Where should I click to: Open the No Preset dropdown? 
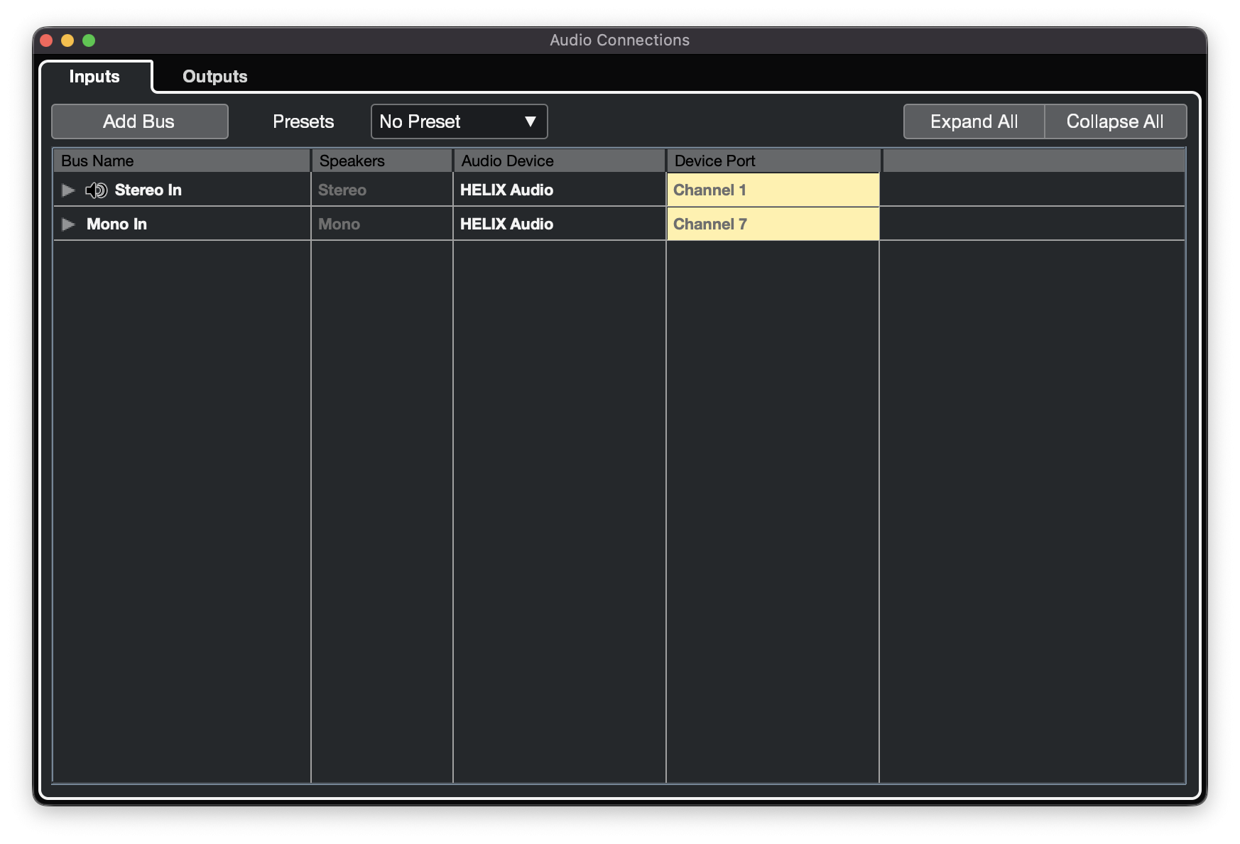pos(459,121)
